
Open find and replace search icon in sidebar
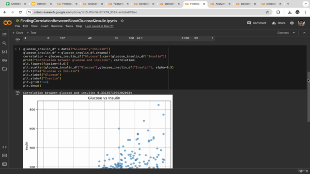click(x=4, y=43)
